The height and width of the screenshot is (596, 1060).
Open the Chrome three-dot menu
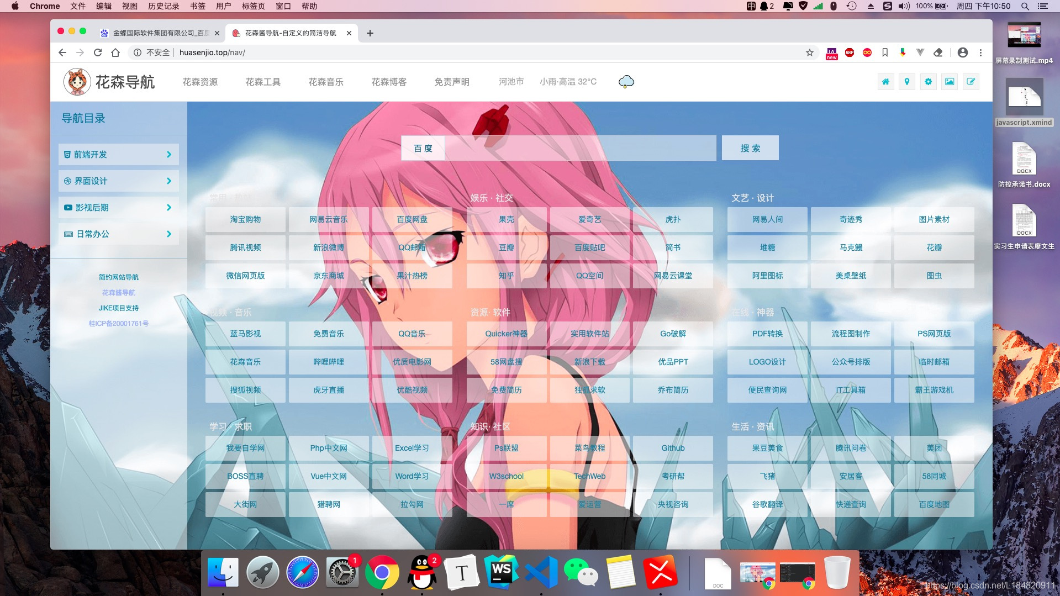point(981,52)
